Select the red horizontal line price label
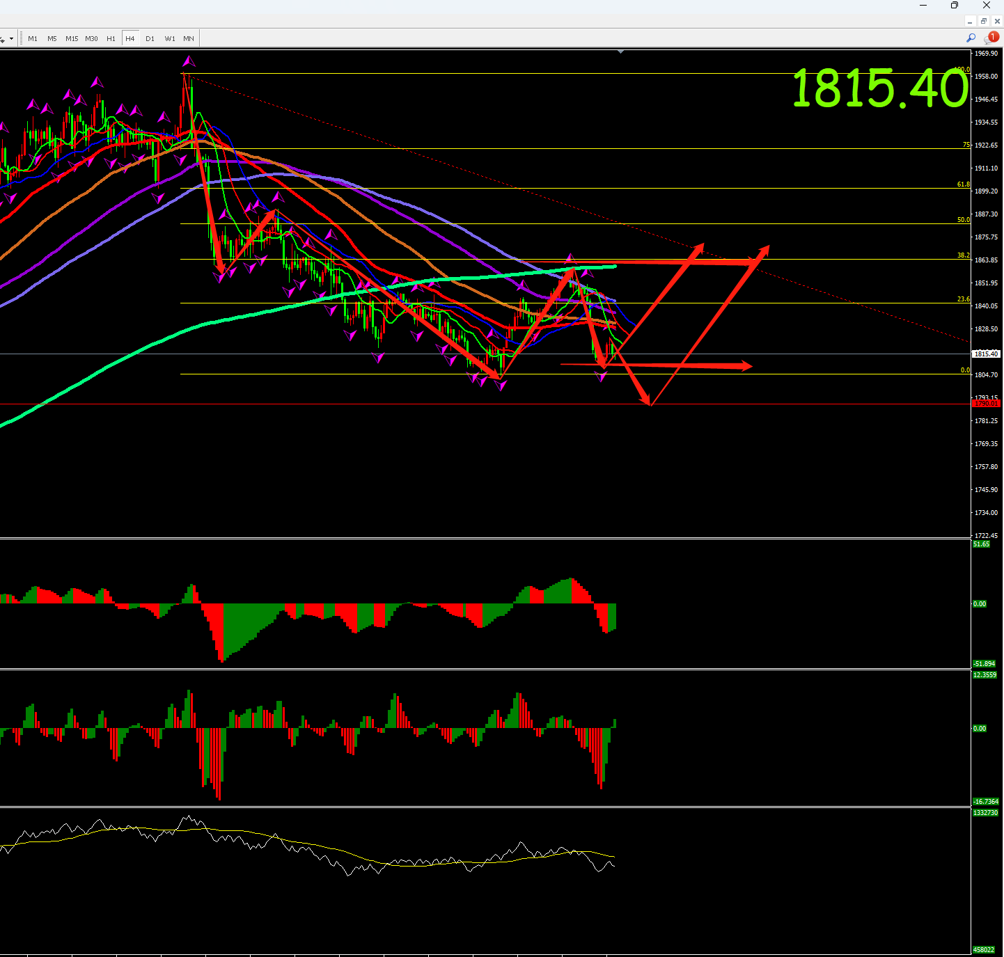Screen dimensions: 1004x957 [986, 404]
